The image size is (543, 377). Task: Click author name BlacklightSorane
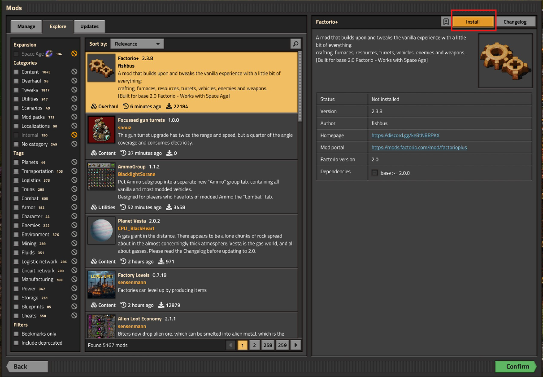click(137, 174)
